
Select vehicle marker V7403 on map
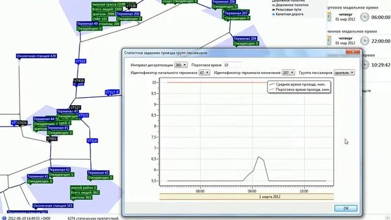coord(51,139)
